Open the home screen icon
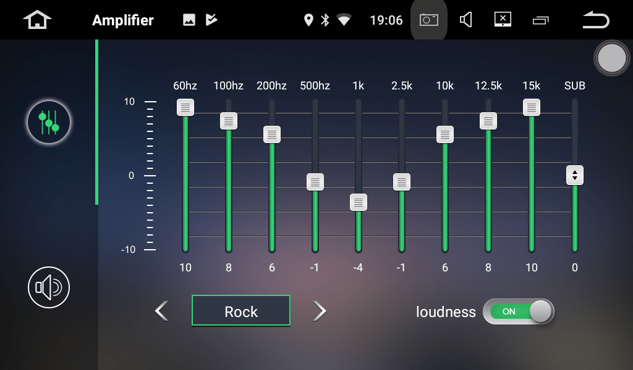633x370 pixels. (37, 20)
